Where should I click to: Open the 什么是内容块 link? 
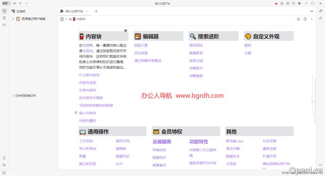(x=89, y=75)
